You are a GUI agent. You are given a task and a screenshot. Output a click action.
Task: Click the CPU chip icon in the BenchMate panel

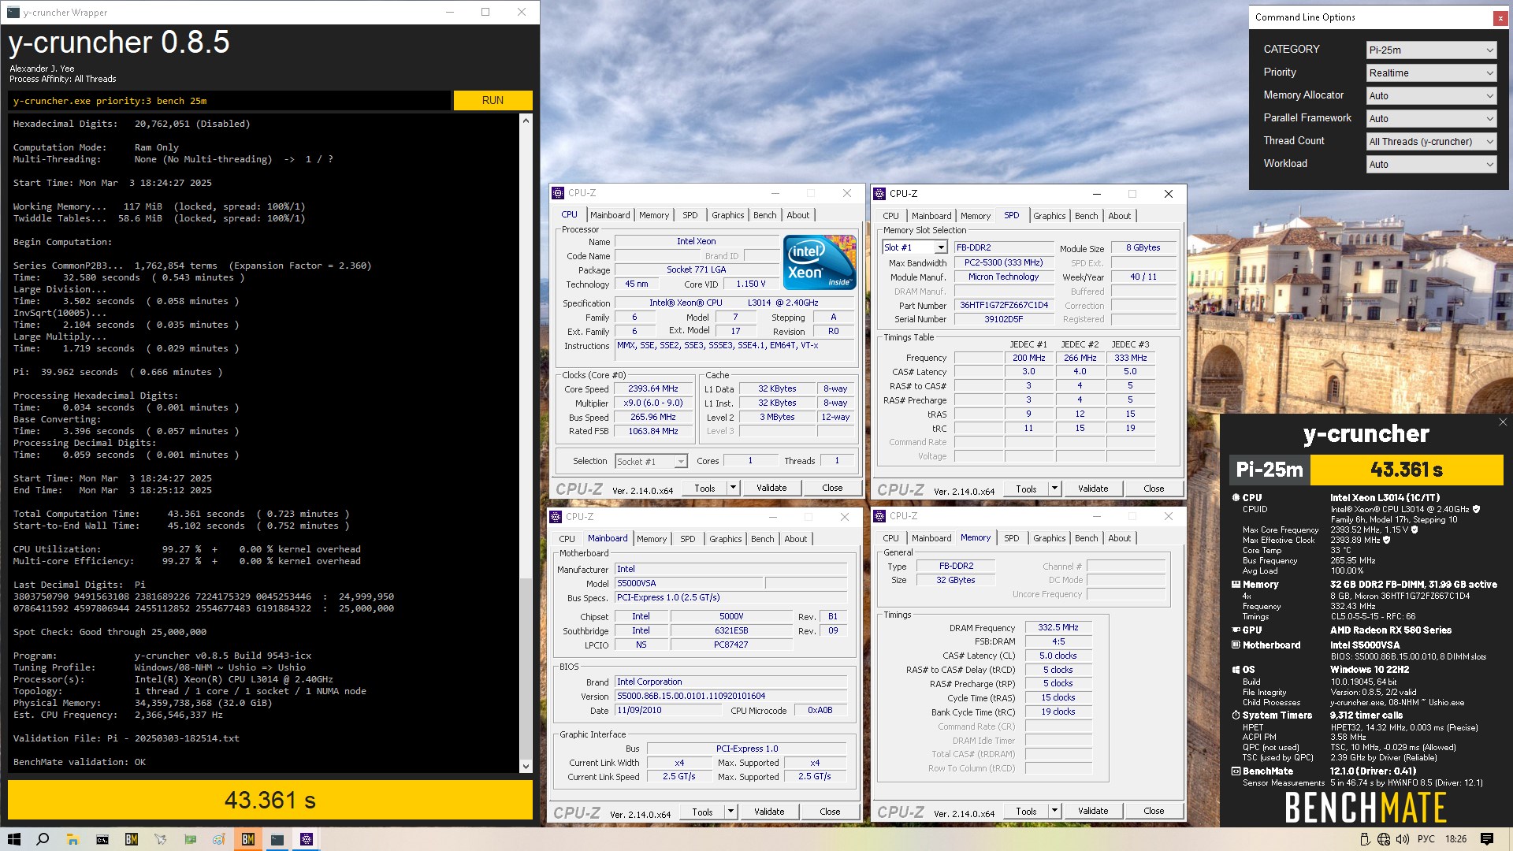click(1236, 498)
